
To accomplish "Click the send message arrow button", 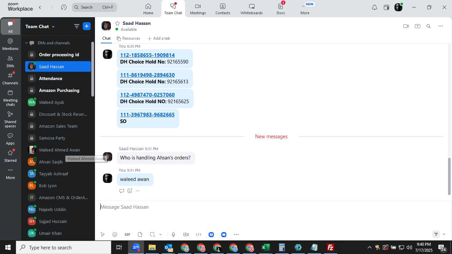I will (436, 234).
